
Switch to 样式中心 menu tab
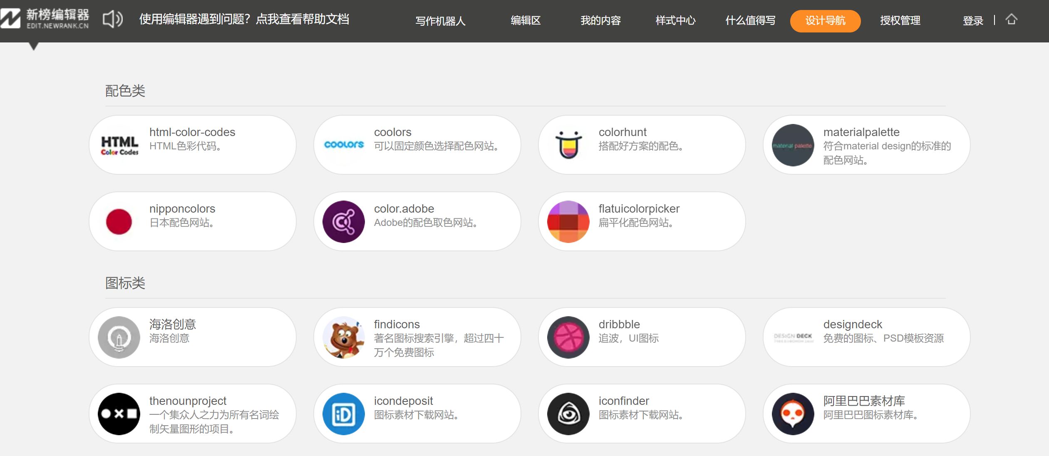point(675,20)
